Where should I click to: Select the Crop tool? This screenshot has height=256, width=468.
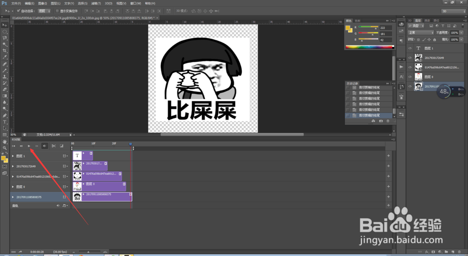[5, 51]
